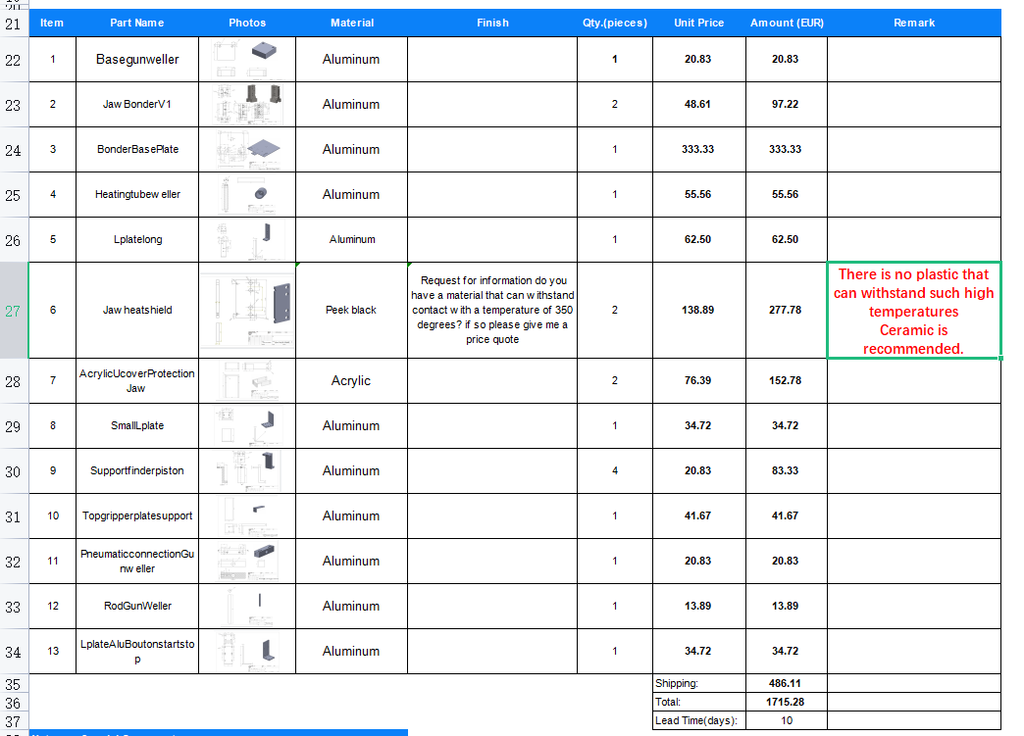Select the SmallLplate part name cell
1024x736 pixels.
[x=137, y=426]
